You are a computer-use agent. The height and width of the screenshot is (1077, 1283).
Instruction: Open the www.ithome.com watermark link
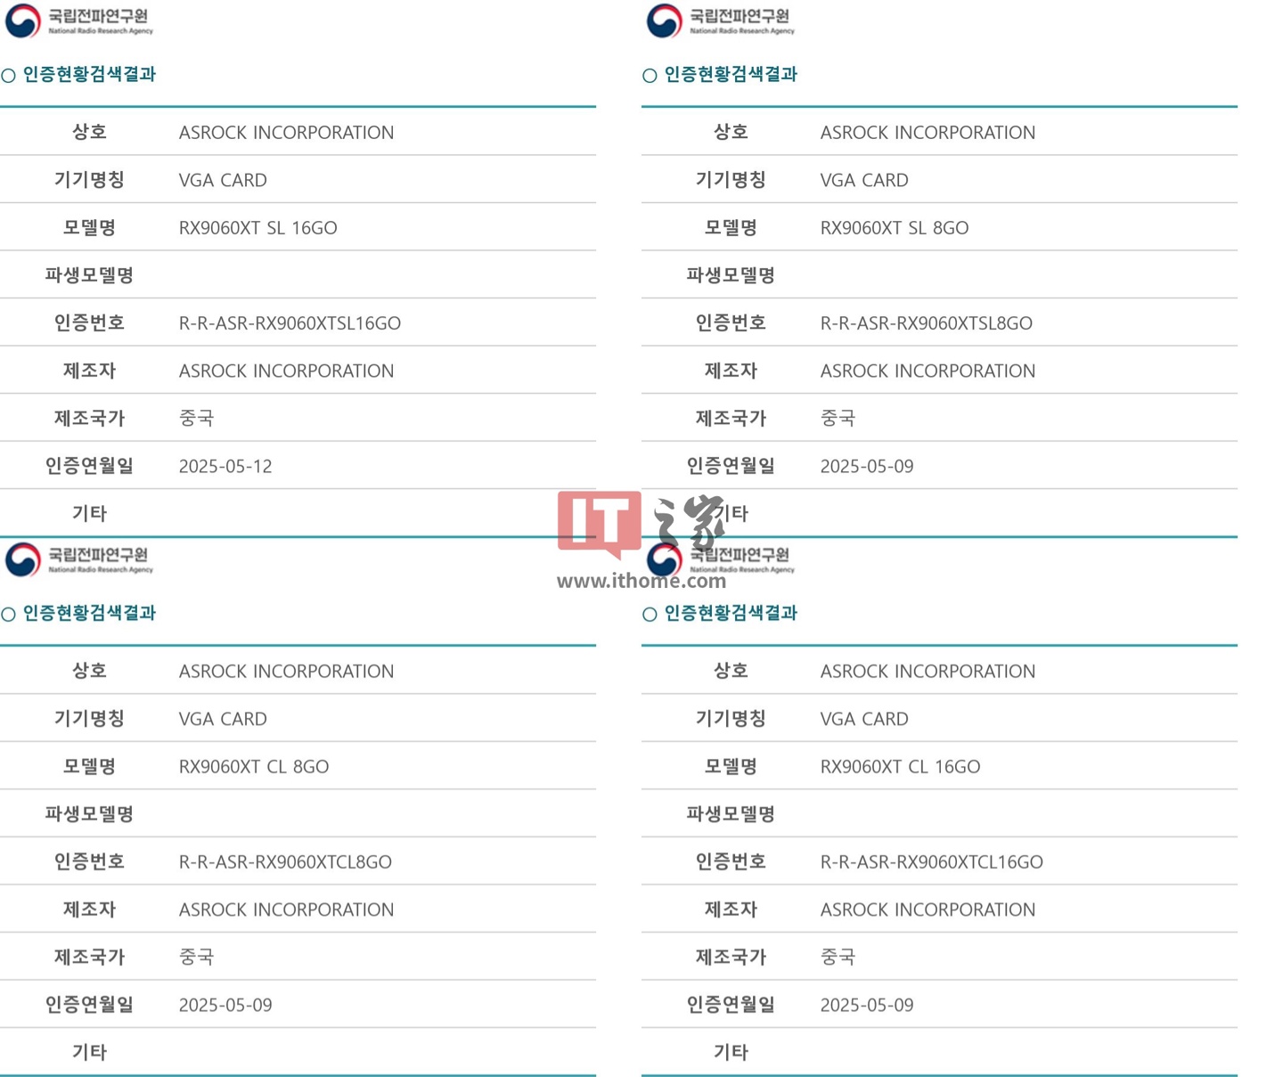(x=641, y=582)
